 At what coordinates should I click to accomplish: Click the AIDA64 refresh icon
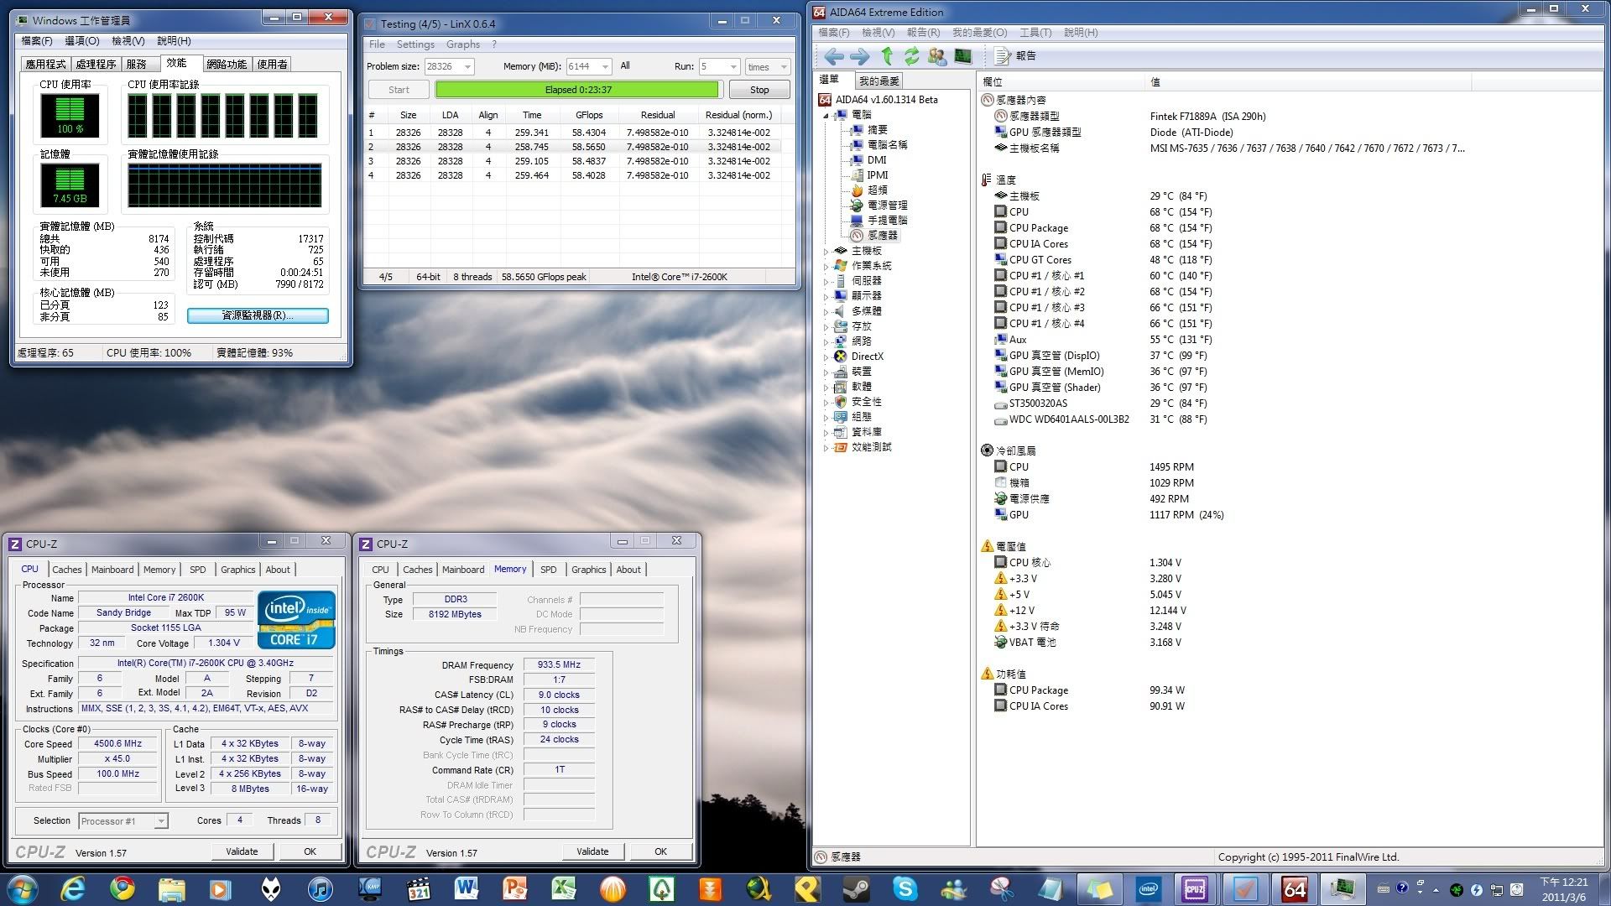(911, 56)
